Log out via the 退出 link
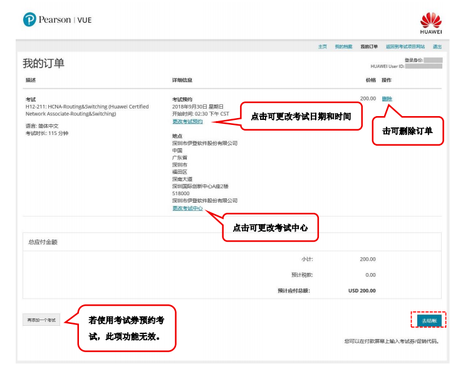The height and width of the screenshot is (371, 463). (437, 46)
